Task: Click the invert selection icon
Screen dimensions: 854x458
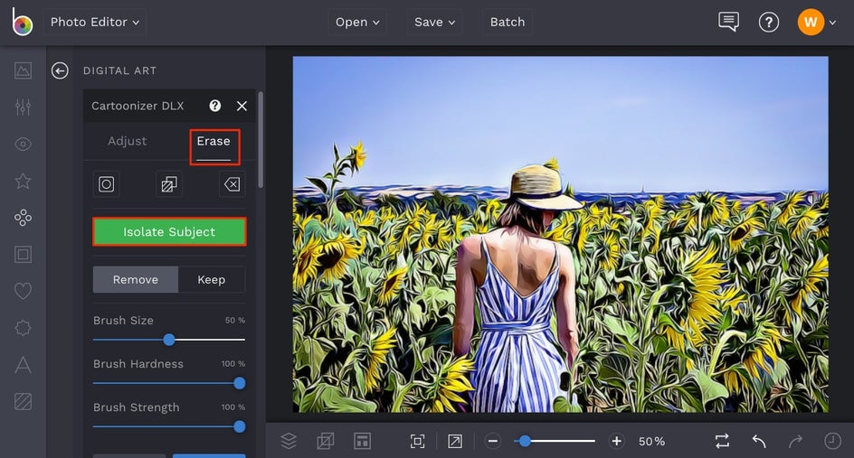Action: click(x=169, y=184)
